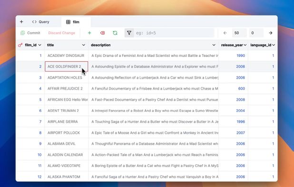Go to next page with right arrow
Screen dimensions: 294x187
[x=270, y=33]
